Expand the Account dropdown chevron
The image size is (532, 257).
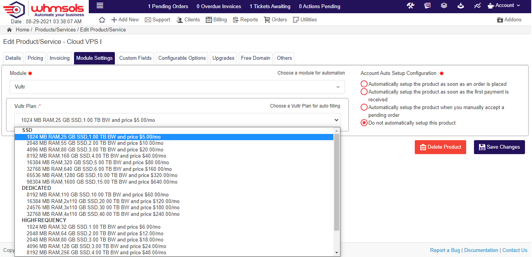[518, 5]
